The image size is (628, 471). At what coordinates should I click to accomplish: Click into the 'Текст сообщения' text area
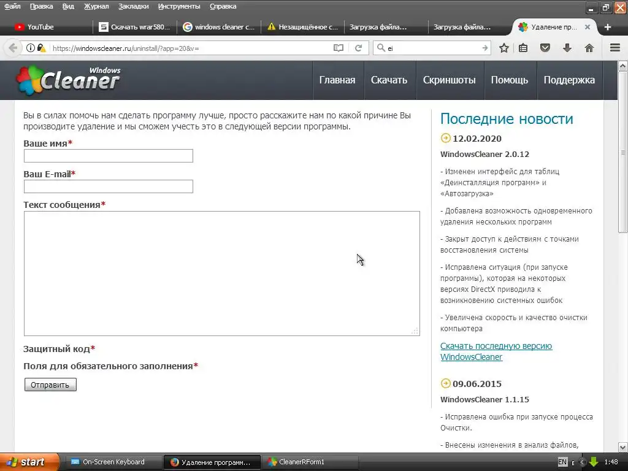221,273
